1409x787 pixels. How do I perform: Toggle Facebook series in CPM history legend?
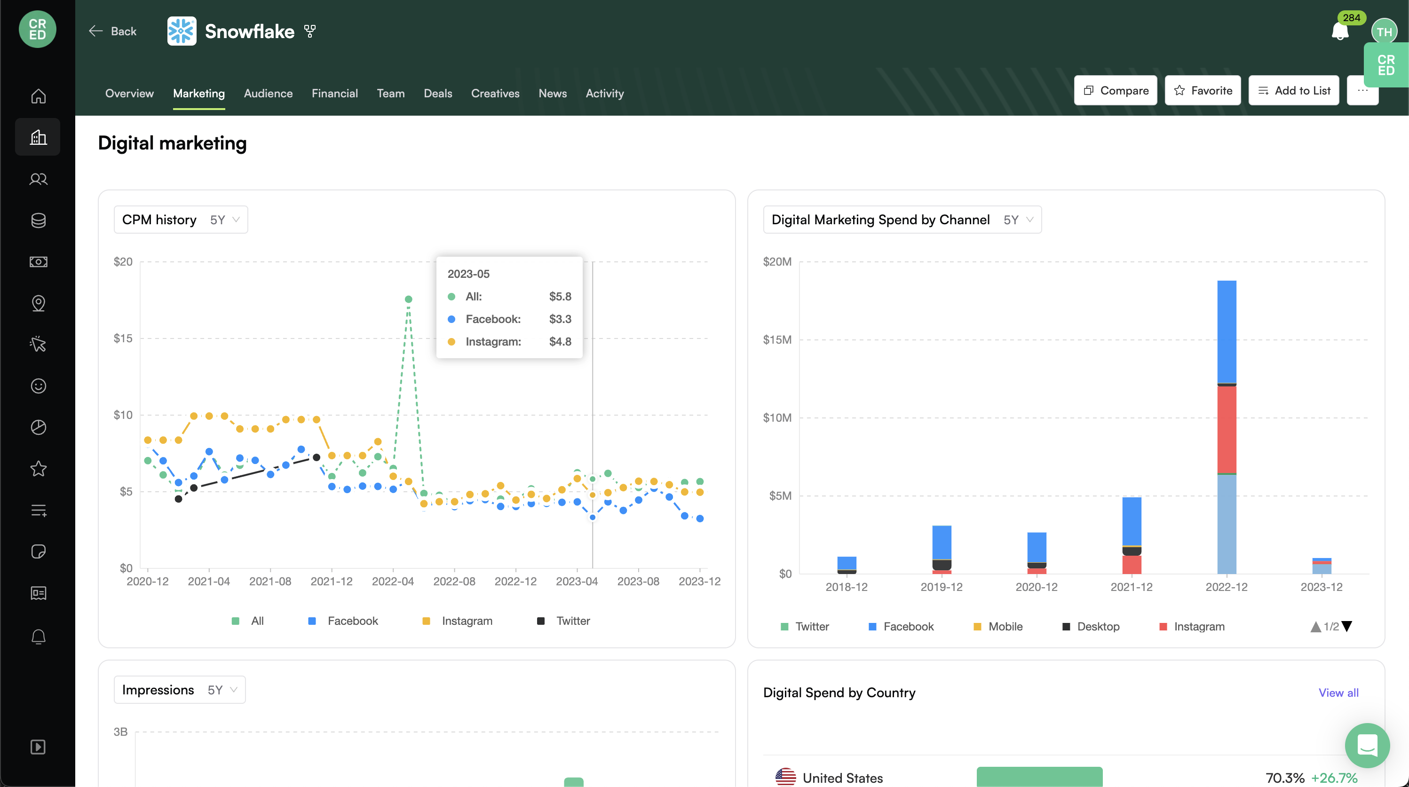[x=343, y=621]
